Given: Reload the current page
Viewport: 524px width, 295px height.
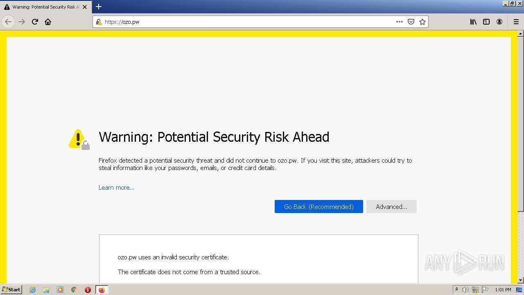Looking at the screenshot, I should tap(35, 22).
